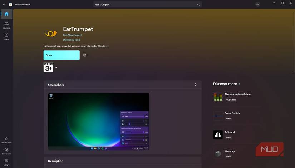Image resolution: width=295 pixels, height=168 pixels.
Task: Click the AZ profile avatar
Action: pos(257,5)
